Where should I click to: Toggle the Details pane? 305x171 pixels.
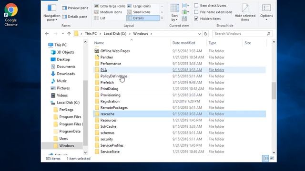point(74,17)
